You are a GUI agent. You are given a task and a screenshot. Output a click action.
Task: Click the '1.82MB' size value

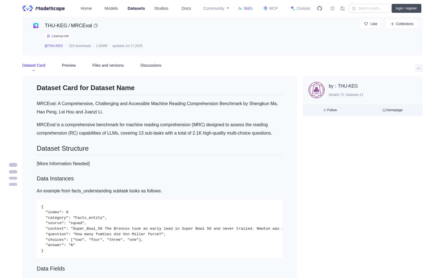(102, 46)
